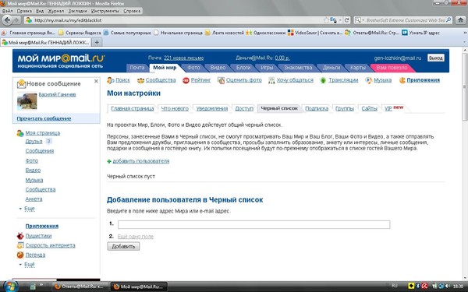468x292 pixels.
Task: Click the green Трансляции icon
Action: [x=323, y=80]
